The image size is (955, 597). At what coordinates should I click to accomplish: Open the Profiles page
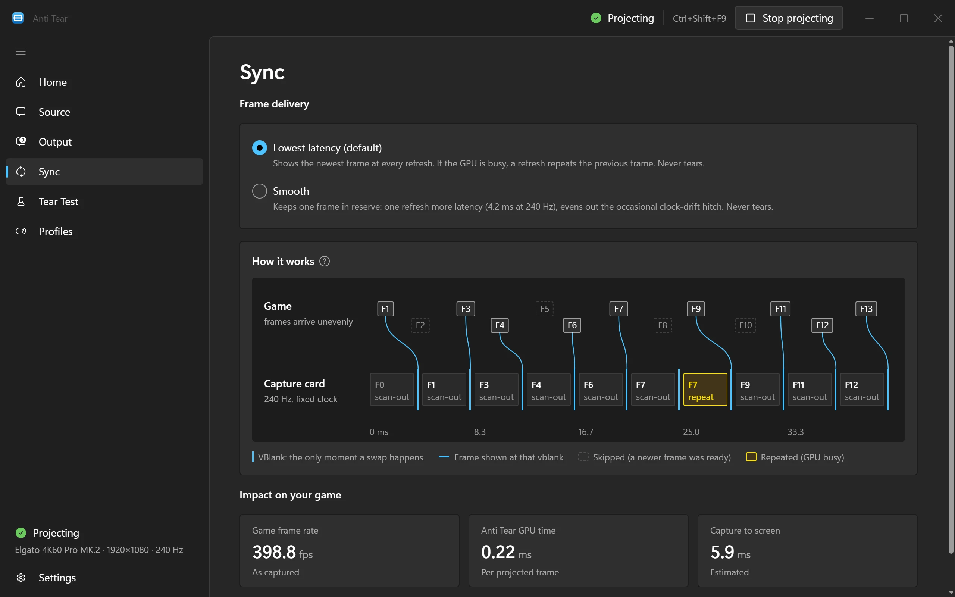click(104, 231)
